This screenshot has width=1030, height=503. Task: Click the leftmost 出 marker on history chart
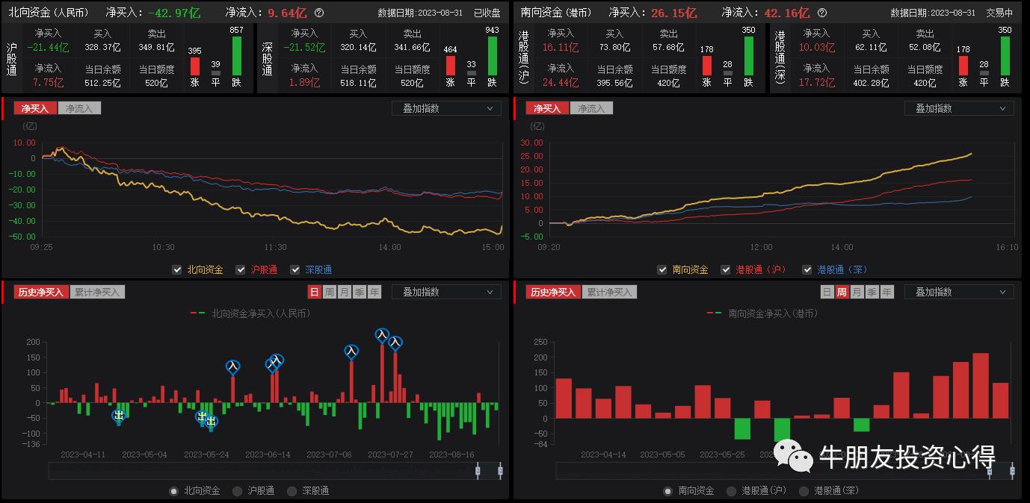[118, 416]
